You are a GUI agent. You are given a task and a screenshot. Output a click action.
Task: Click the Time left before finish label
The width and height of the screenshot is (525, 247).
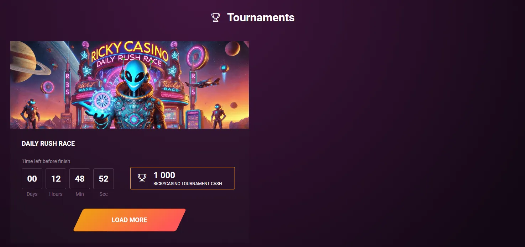[46, 161]
